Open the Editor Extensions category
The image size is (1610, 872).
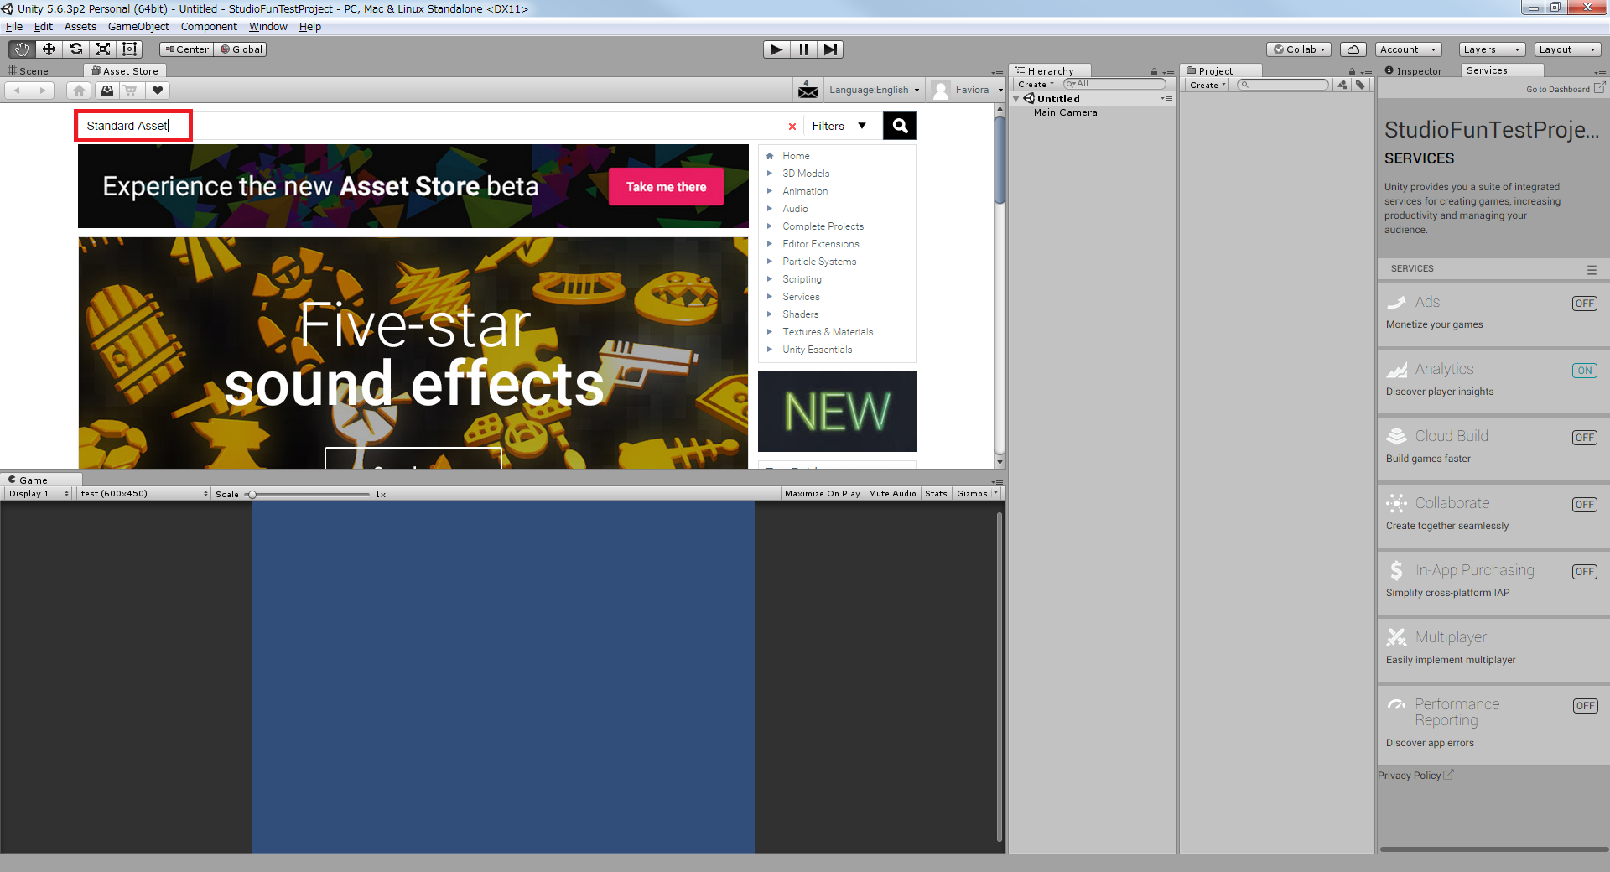[820, 244]
